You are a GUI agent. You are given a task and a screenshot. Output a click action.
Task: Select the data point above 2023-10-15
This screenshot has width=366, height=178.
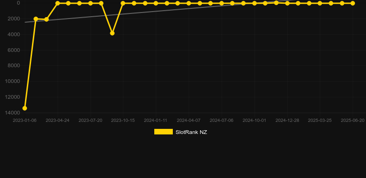pos(123,3)
